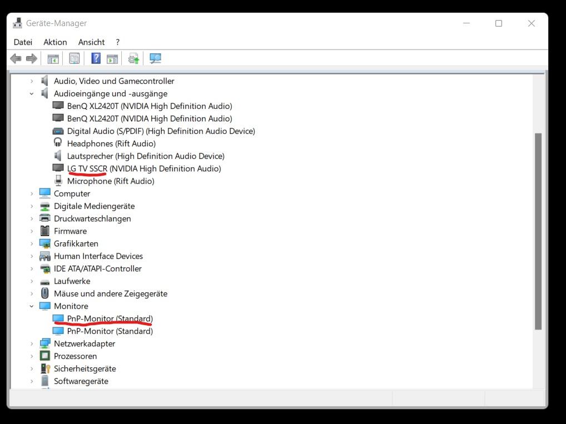566x424 pixels.
Task: Click the Forward arrow toolbar icon
Action: 32,58
